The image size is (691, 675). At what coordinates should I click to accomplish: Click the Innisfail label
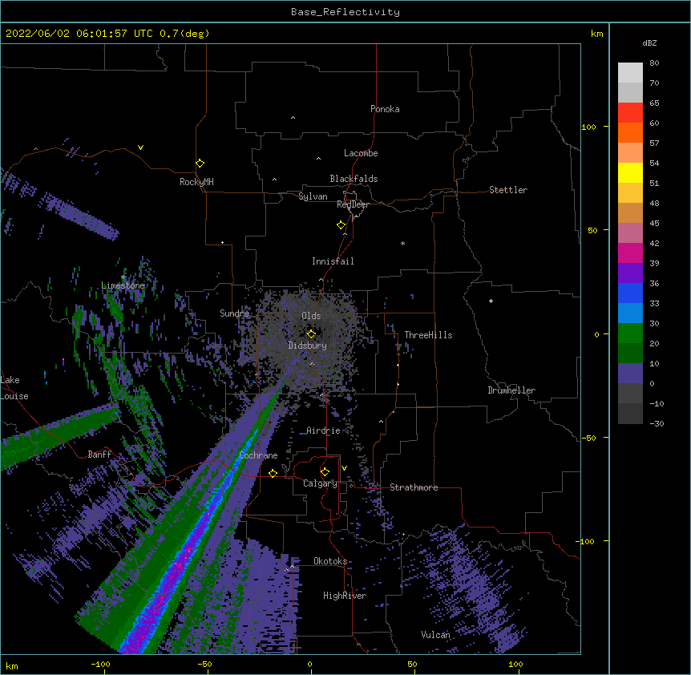click(333, 261)
